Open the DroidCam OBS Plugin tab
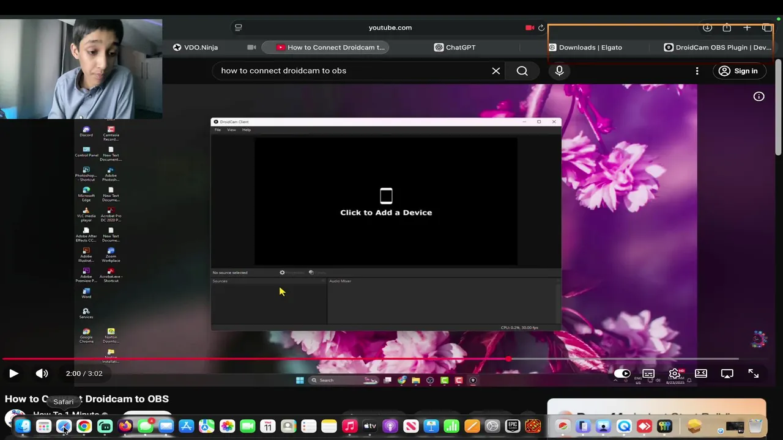The image size is (783, 440). [x=718, y=47]
